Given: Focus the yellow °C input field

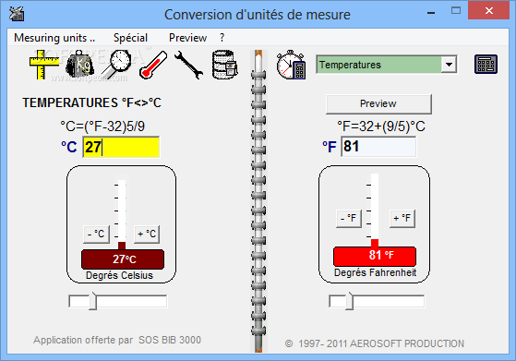Looking at the screenshot, I should 121,147.
